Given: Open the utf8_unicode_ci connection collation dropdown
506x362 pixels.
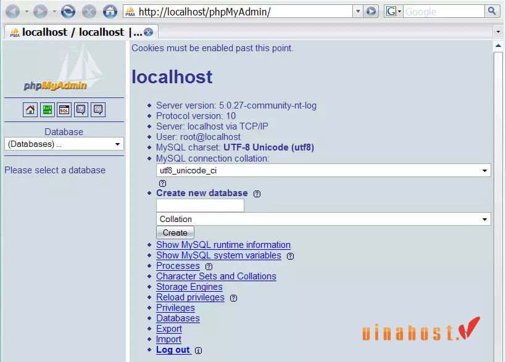Looking at the screenshot, I should (323, 170).
